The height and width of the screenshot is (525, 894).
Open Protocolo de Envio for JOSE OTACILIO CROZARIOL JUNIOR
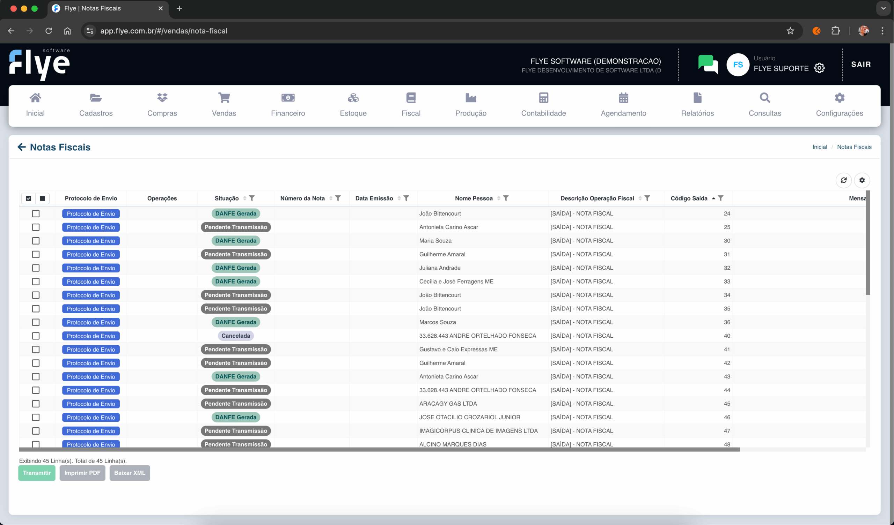(x=91, y=417)
